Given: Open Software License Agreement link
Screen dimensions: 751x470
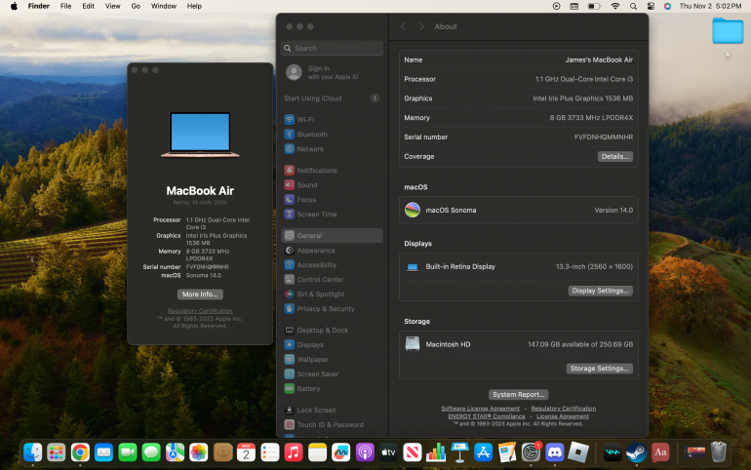Looking at the screenshot, I should (x=481, y=409).
